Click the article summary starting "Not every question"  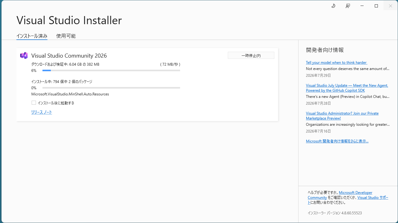347,69
